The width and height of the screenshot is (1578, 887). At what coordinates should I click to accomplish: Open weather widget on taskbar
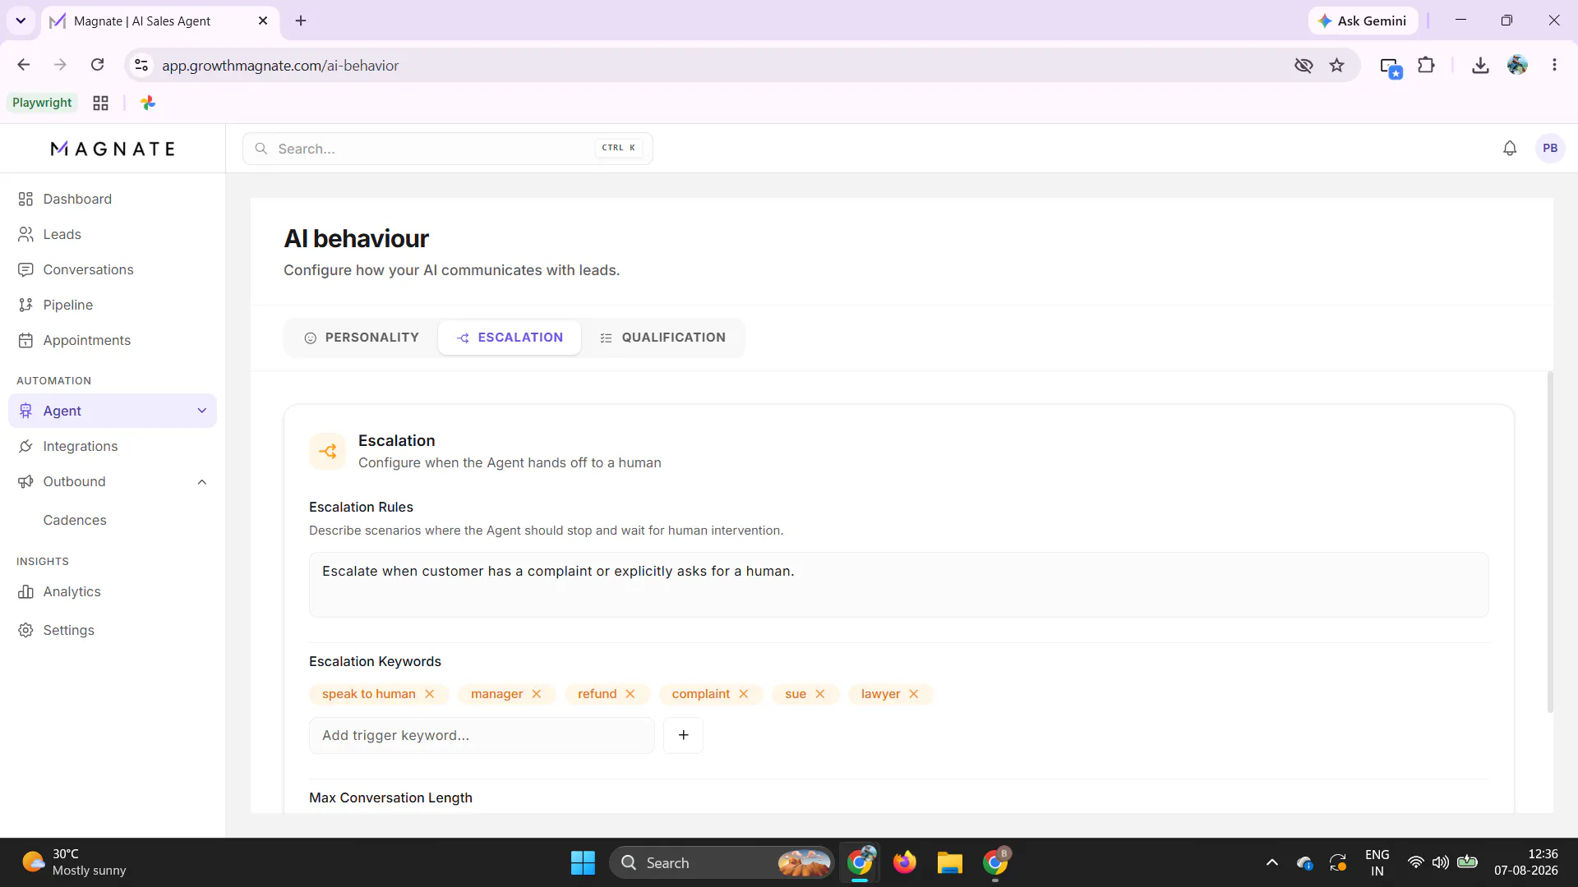pyautogui.click(x=74, y=862)
